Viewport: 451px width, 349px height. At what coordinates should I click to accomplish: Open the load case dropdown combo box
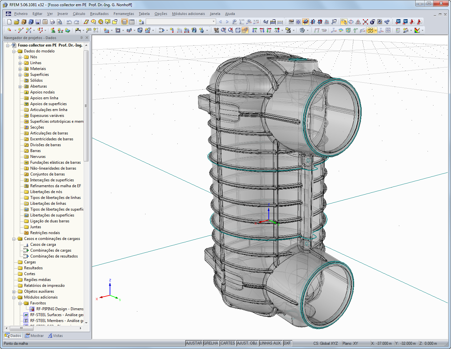pos(213,22)
